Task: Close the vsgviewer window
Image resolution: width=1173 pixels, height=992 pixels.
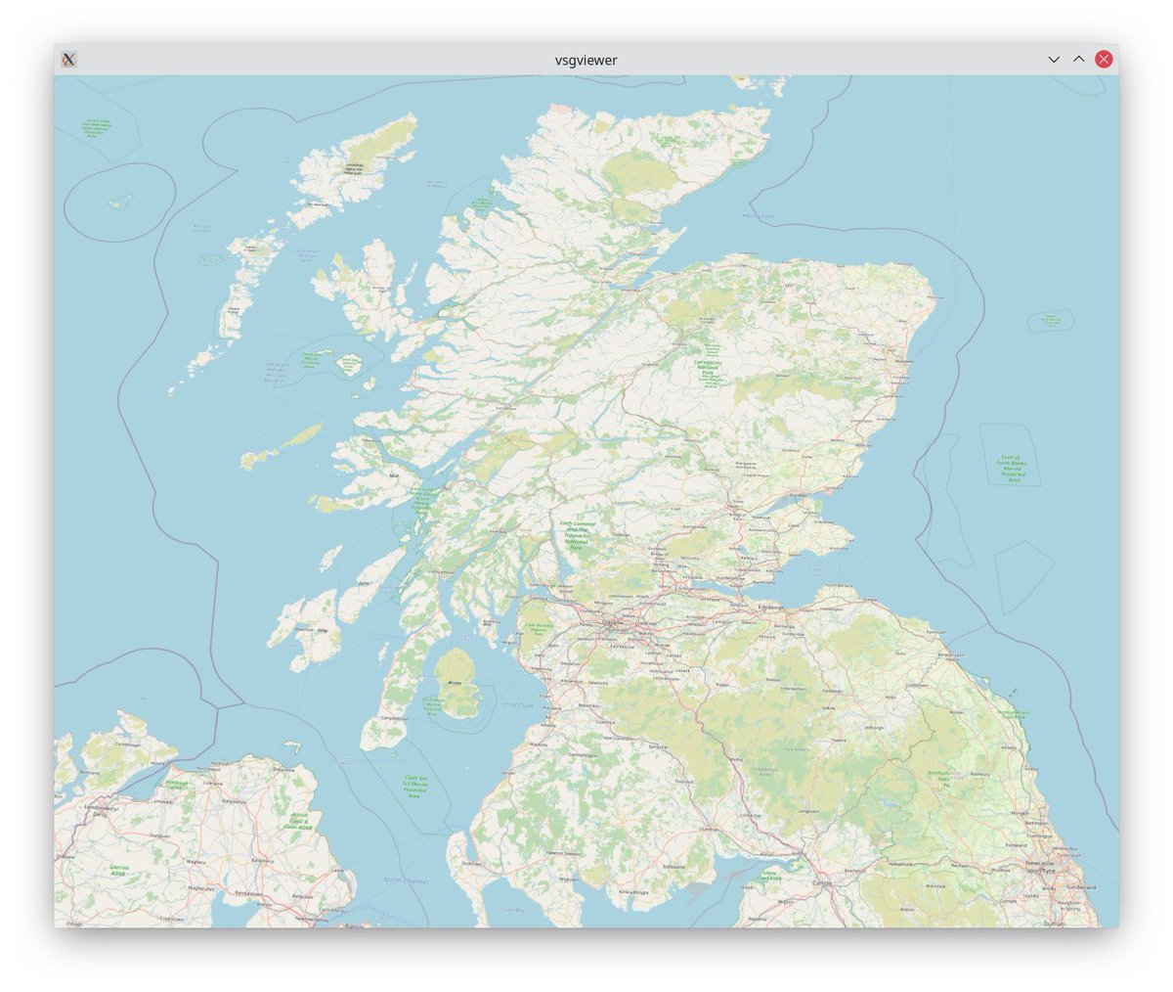Action: click(x=1104, y=60)
